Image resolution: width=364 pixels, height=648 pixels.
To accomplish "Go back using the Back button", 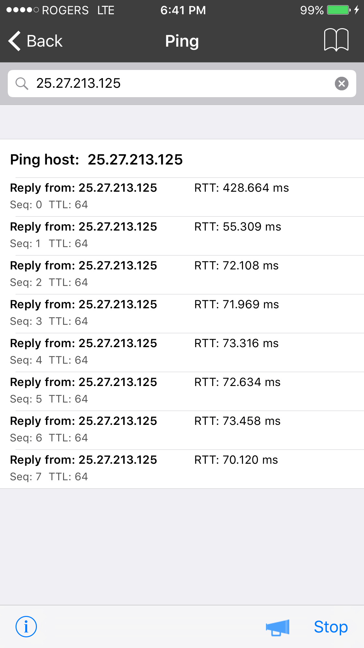I will point(35,41).
